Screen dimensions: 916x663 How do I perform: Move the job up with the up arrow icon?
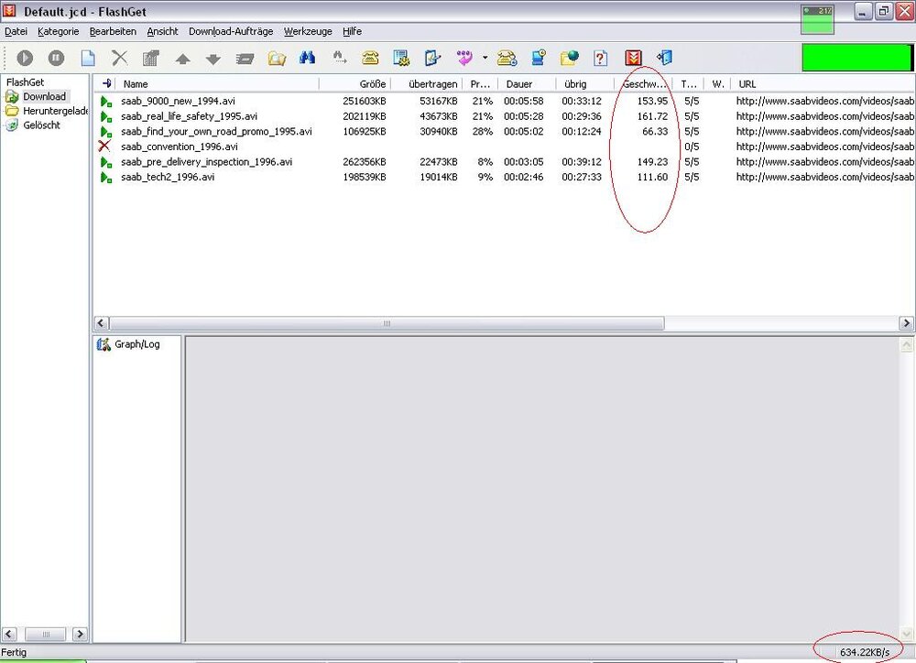(183, 59)
